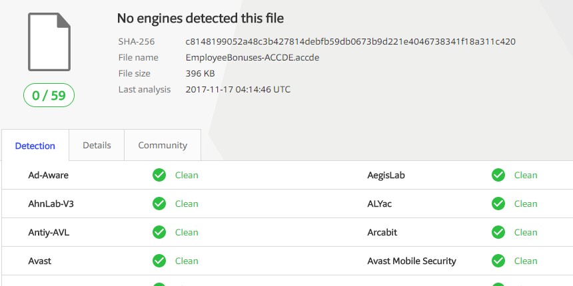This screenshot has width=573, height=286.
Task: Click the green checkmark beside ALYac
Action: point(498,204)
